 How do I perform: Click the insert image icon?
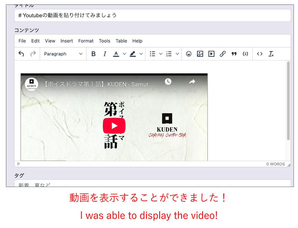coord(200,54)
